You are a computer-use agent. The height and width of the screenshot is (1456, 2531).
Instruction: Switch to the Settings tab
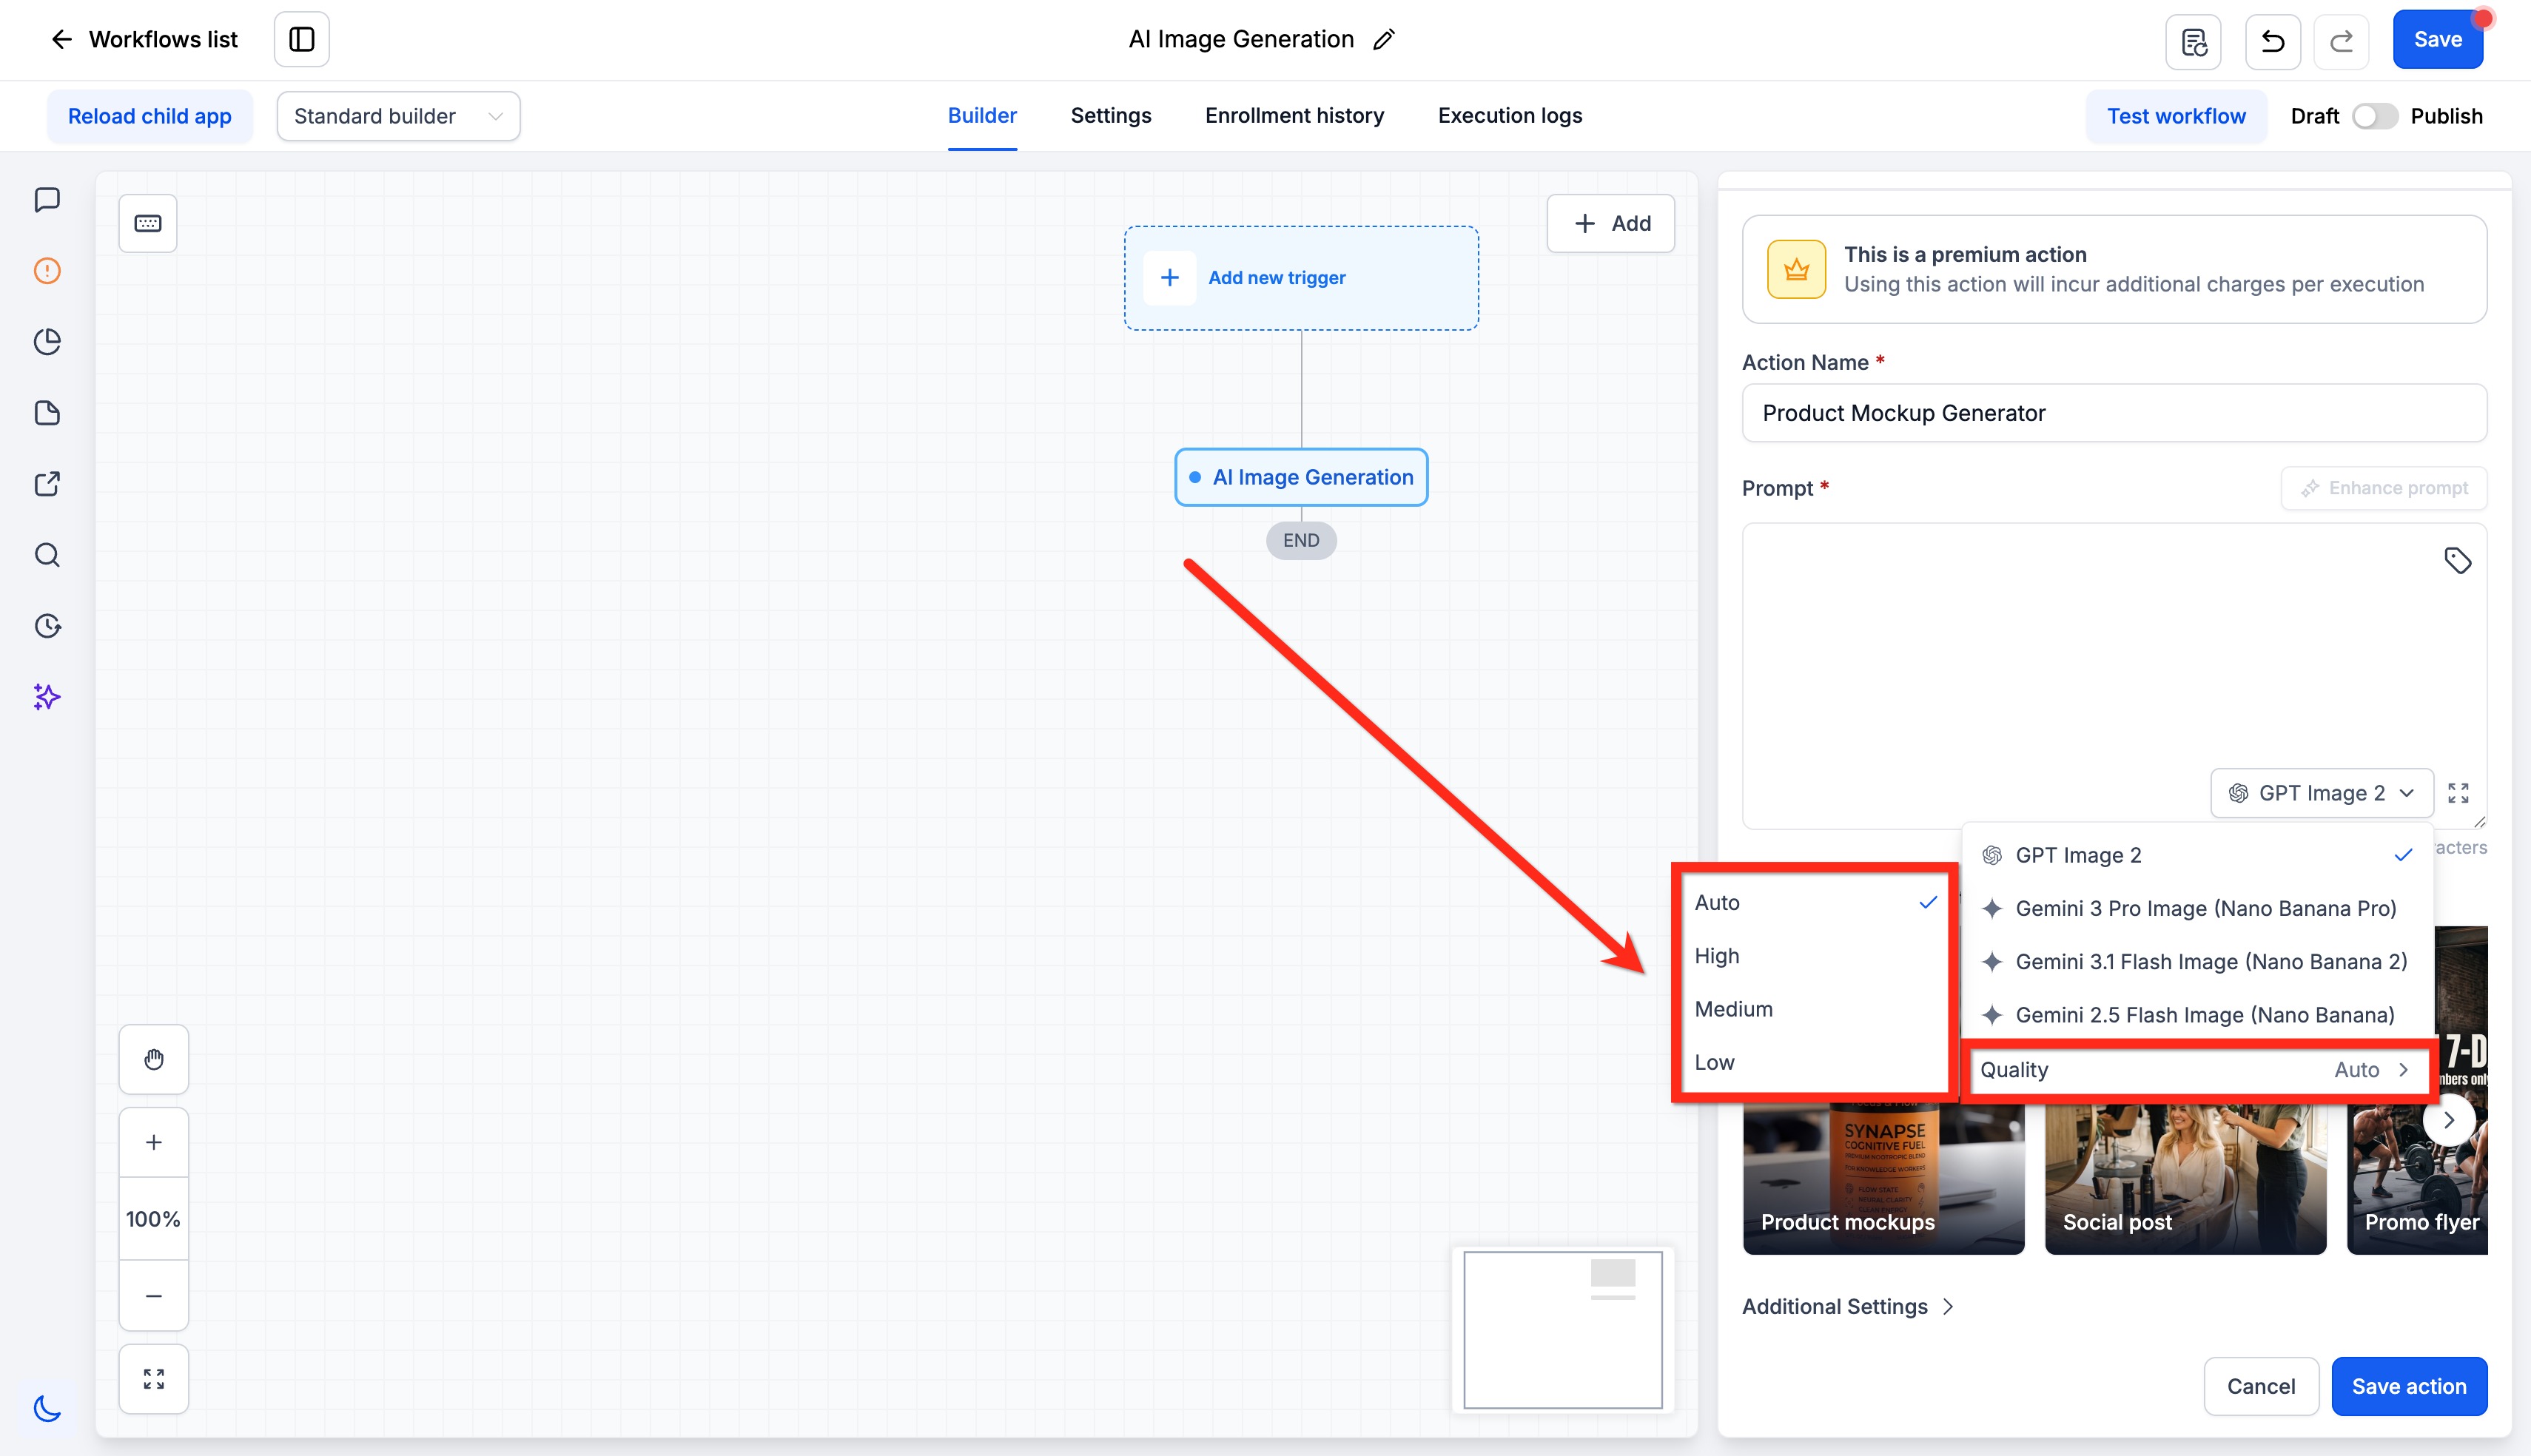(1110, 115)
